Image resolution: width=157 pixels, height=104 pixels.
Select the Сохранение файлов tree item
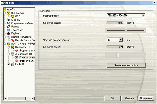[x=22, y=23]
